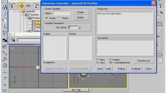
Task: Click the Track View toolbar icon right of Slide Keys
Action: pos(37,6)
